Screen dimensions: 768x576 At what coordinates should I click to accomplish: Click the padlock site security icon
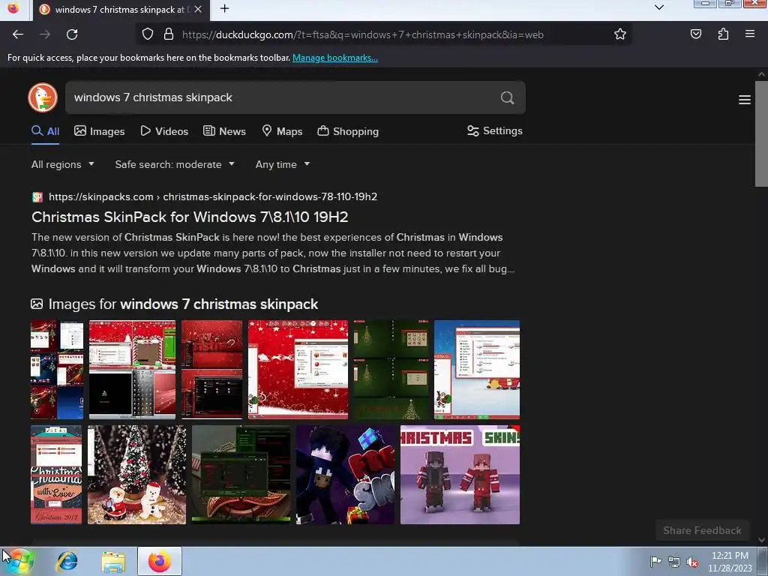(x=169, y=34)
